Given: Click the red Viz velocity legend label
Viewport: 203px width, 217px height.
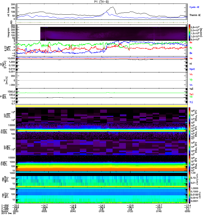Looking at the screenshot, I should (x=191, y=74).
